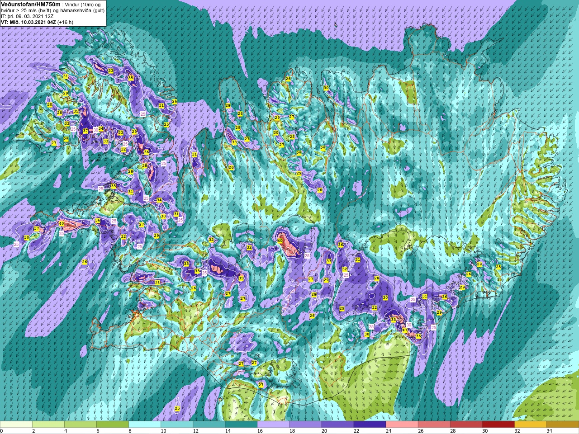Click the bold title 'Veðurstofan/HM750m'
The image size is (579, 434).
(30, 4)
